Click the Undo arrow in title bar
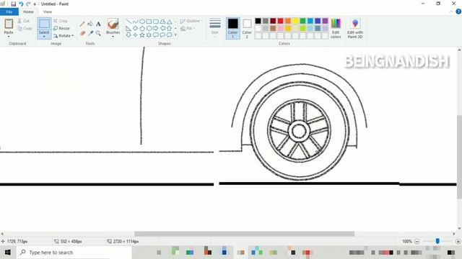Viewport: 462px width, 259px height. [21, 4]
